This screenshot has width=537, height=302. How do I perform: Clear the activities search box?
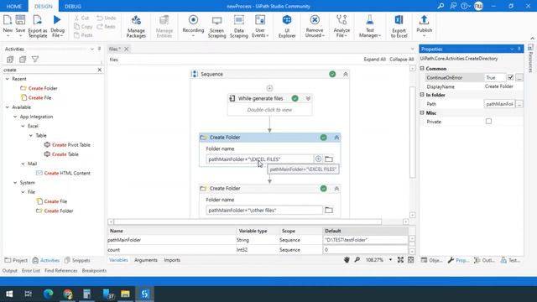(100, 70)
